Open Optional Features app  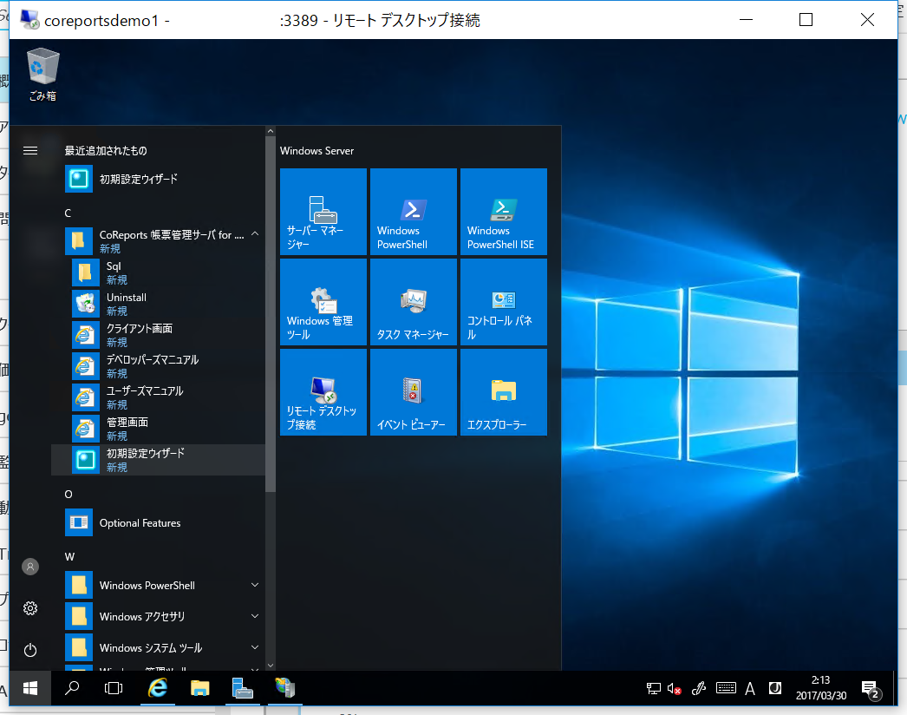(x=159, y=522)
